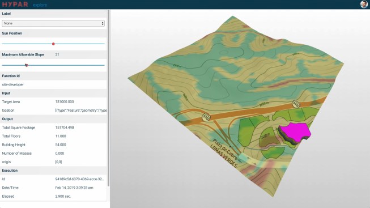Click the left panel vertical scrollbar
This screenshot has height=208, width=370.
[x=109, y=98]
